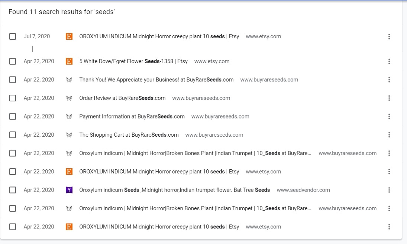Open the Oroxylum indicum Seeds Bat Tree Seeds link
The image size is (407, 244).
174,190
